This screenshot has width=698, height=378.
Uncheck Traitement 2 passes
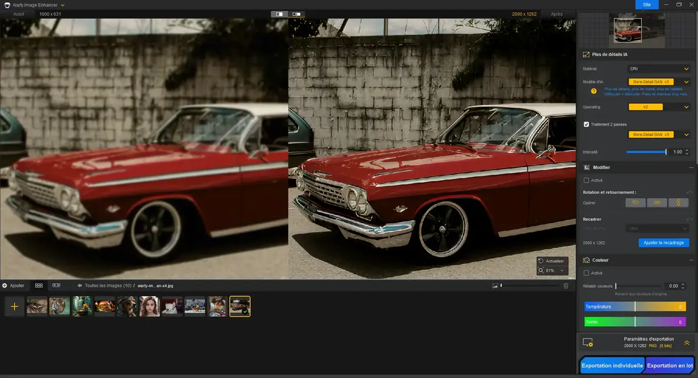(586, 124)
